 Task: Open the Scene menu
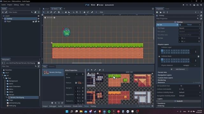[x=4, y=5]
